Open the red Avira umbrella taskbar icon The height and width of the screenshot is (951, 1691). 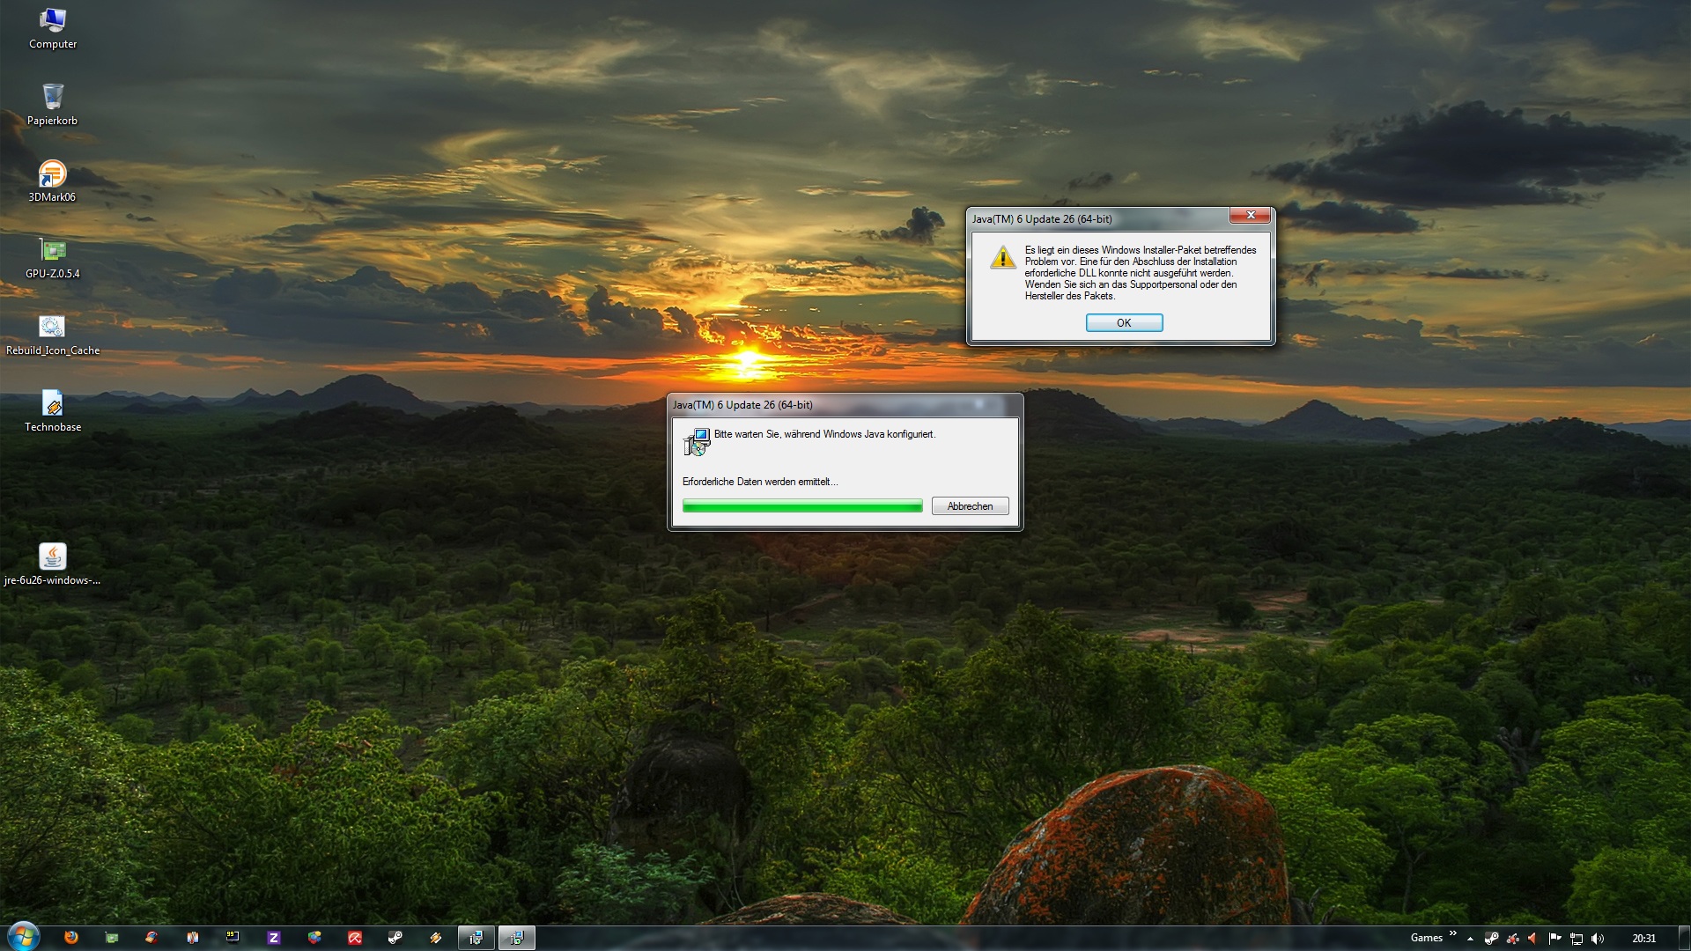pos(355,938)
